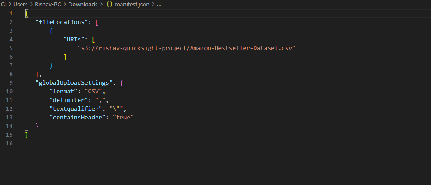The height and width of the screenshot is (185, 431).
Task: Click the closing brace on line 15
Action: (27, 134)
